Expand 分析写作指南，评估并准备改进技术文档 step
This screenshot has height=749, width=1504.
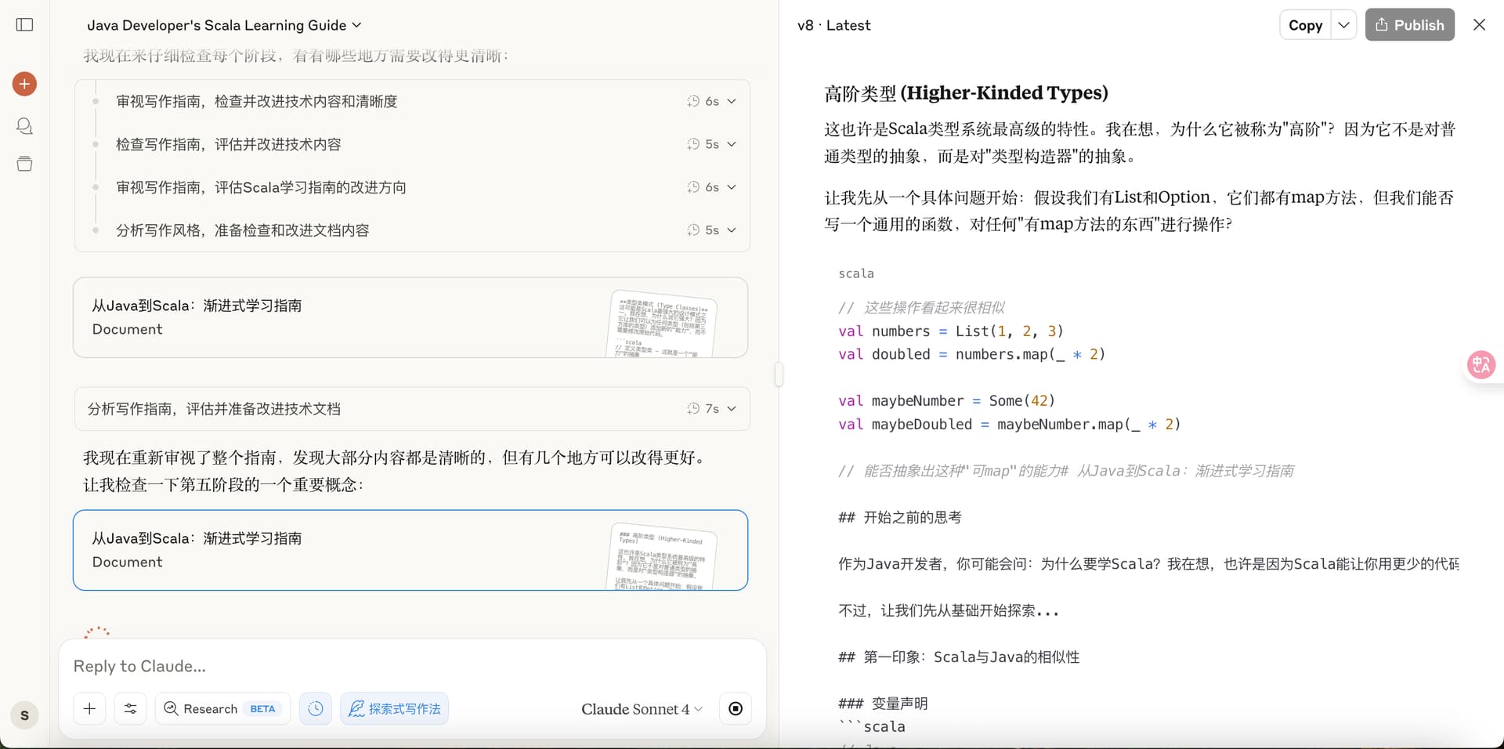(412, 408)
